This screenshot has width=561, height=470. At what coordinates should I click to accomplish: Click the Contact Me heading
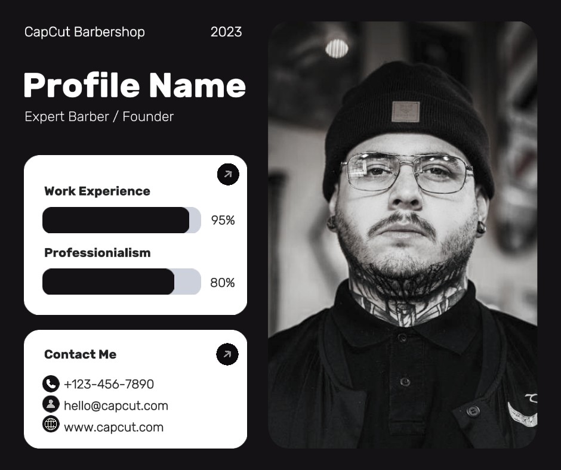(x=80, y=354)
